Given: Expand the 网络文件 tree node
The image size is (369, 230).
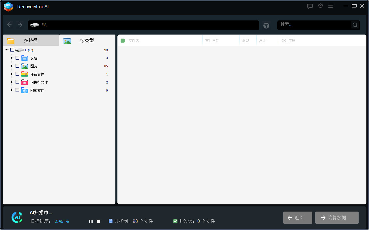Looking at the screenshot, I should coord(12,90).
